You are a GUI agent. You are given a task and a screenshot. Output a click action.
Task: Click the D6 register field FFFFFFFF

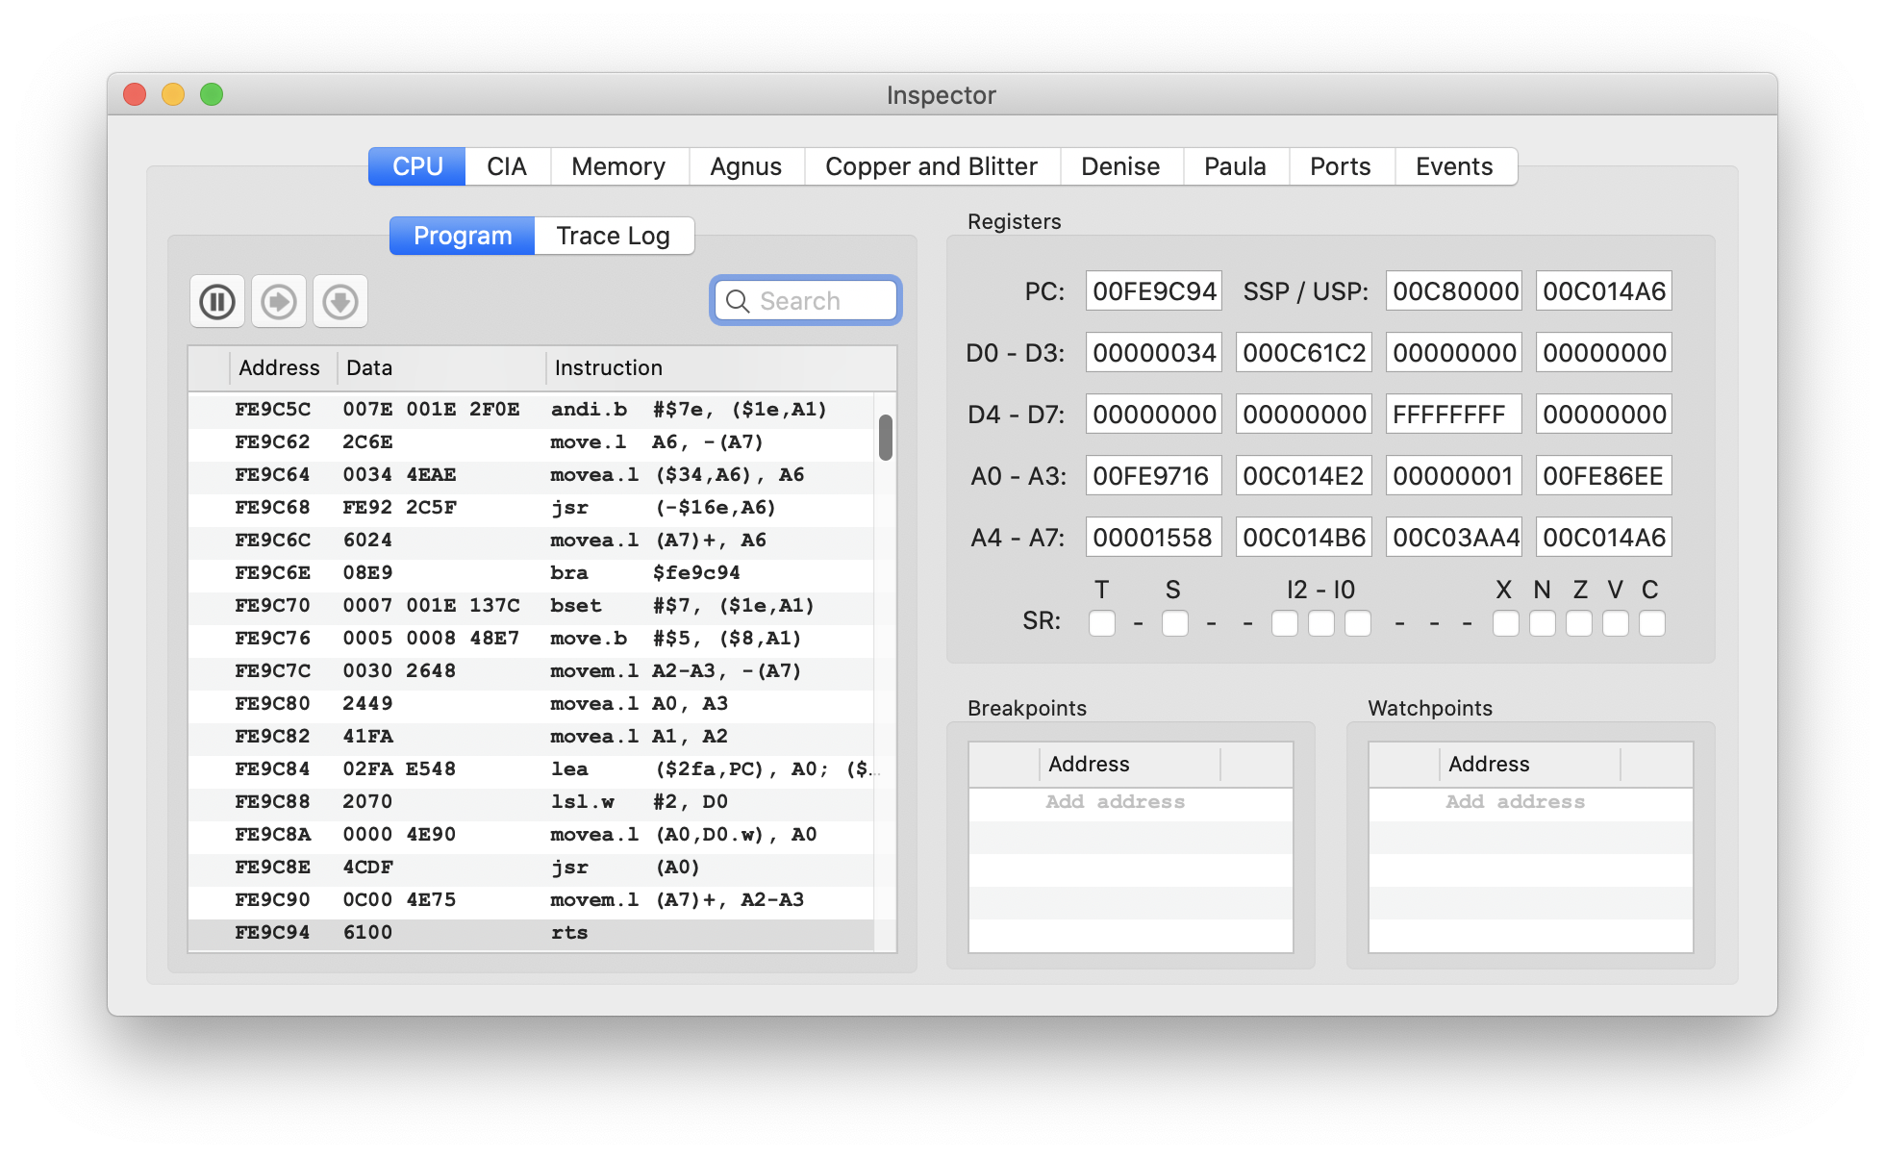point(1454,415)
